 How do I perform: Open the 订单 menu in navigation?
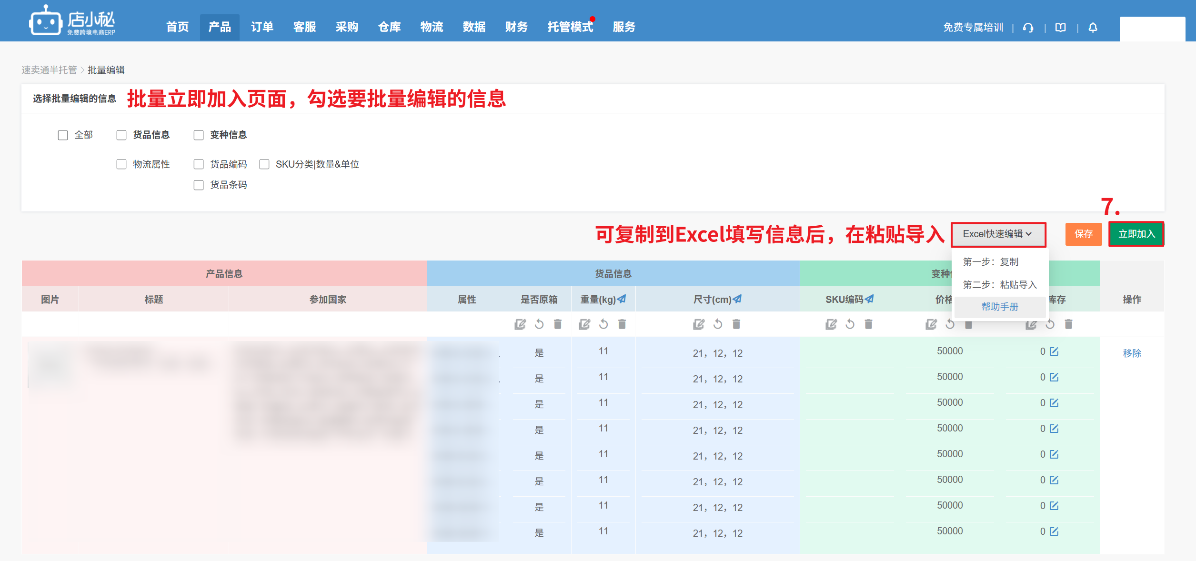(x=262, y=27)
